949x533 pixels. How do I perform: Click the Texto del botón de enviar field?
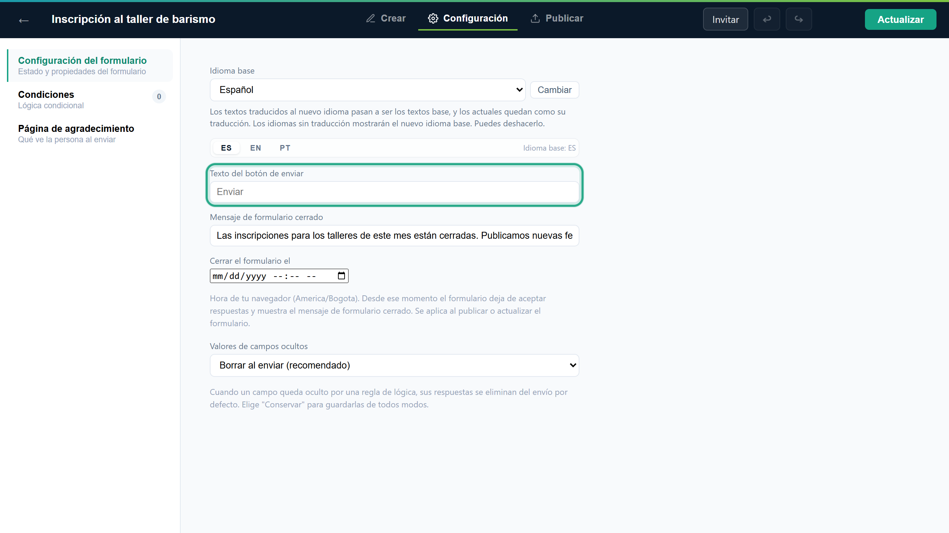point(394,192)
